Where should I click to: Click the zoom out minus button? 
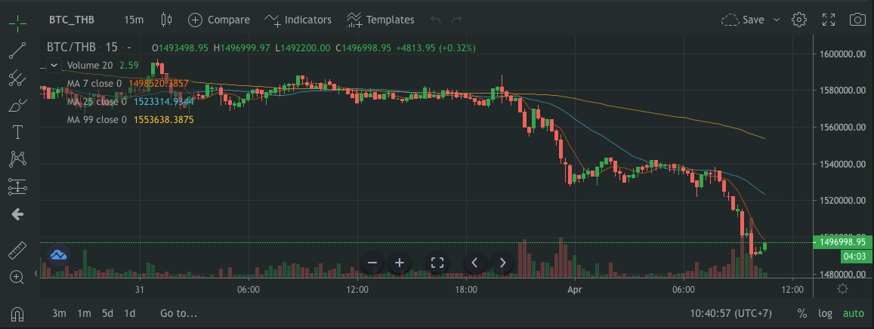pyautogui.click(x=372, y=263)
